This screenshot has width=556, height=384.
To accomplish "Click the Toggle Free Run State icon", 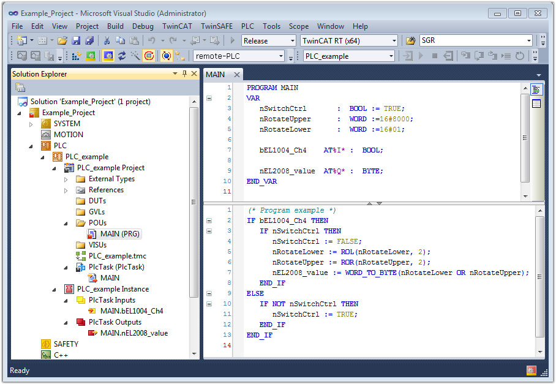I will pyautogui.click(x=149, y=56).
